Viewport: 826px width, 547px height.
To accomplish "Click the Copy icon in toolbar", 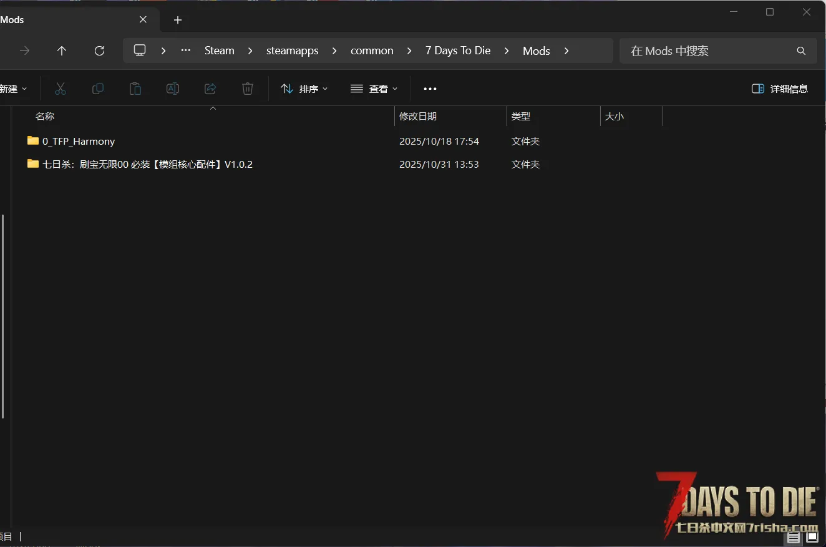I will tap(98, 89).
